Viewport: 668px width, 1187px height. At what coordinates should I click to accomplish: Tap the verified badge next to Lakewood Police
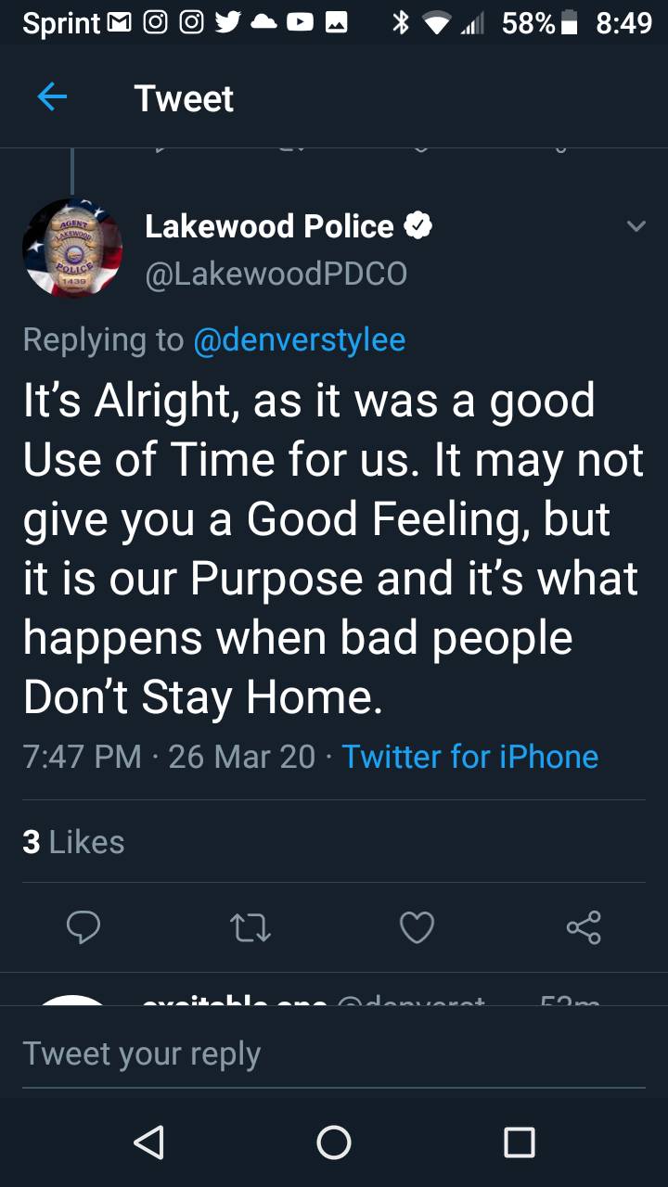pyautogui.click(x=418, y=226)
